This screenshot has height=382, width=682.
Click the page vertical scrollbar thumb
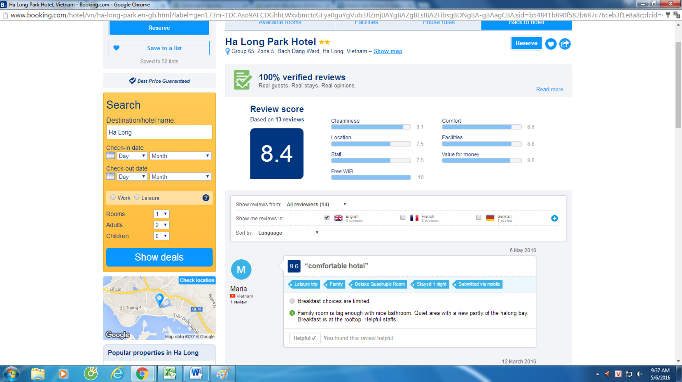click(678, 84)
